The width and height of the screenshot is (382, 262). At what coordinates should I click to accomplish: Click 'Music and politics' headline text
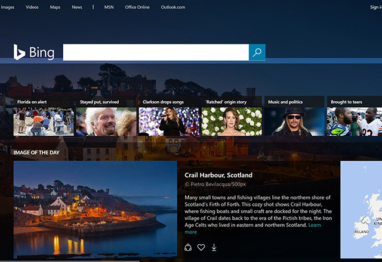[285, 102]
